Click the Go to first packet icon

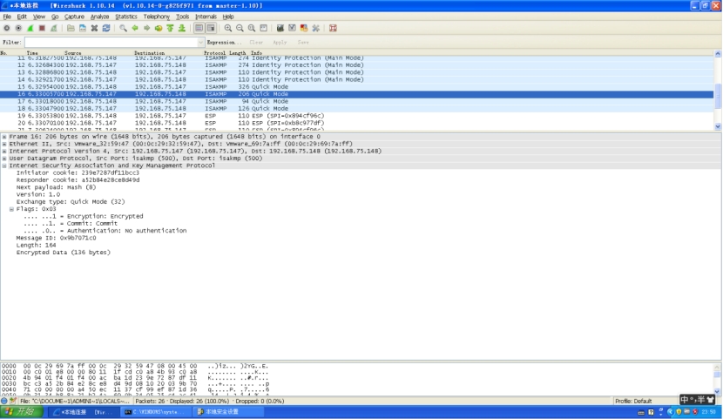[x=170, y=28]
